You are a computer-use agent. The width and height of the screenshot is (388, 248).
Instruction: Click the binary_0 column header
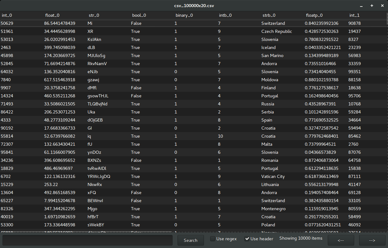196,15
